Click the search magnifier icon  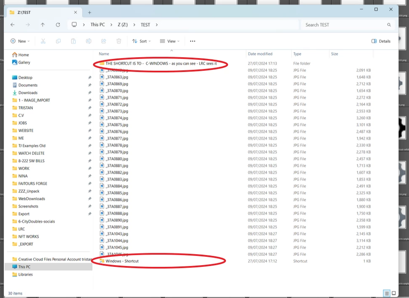(x=389, y=25)
